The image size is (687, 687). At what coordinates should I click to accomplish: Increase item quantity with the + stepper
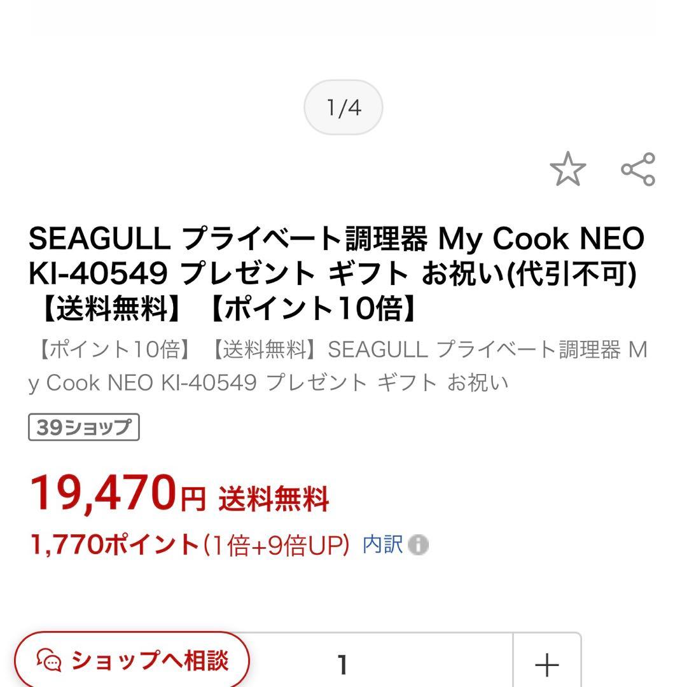pyautogui.click(x=546, y=666)
